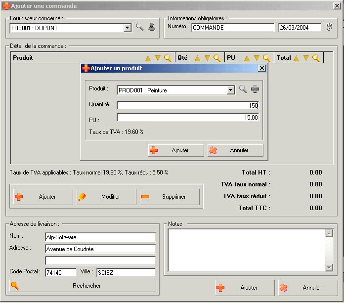This screenshot has width=344, height=303.
Task: Close the Ajouter une commande window
Action: [337, 6]
